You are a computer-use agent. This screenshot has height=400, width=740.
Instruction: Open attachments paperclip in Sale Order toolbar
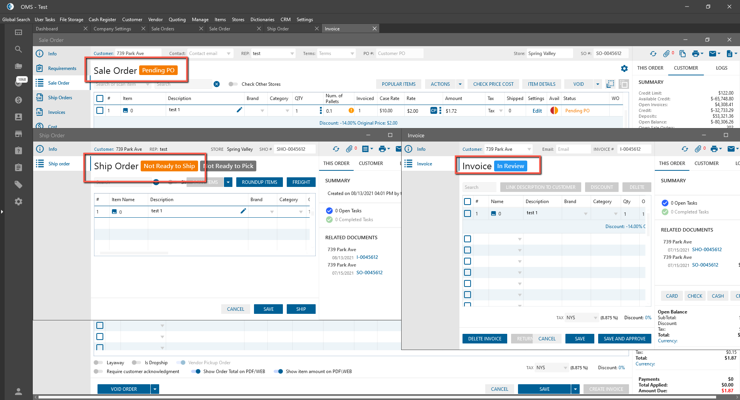tap(666, 54)
